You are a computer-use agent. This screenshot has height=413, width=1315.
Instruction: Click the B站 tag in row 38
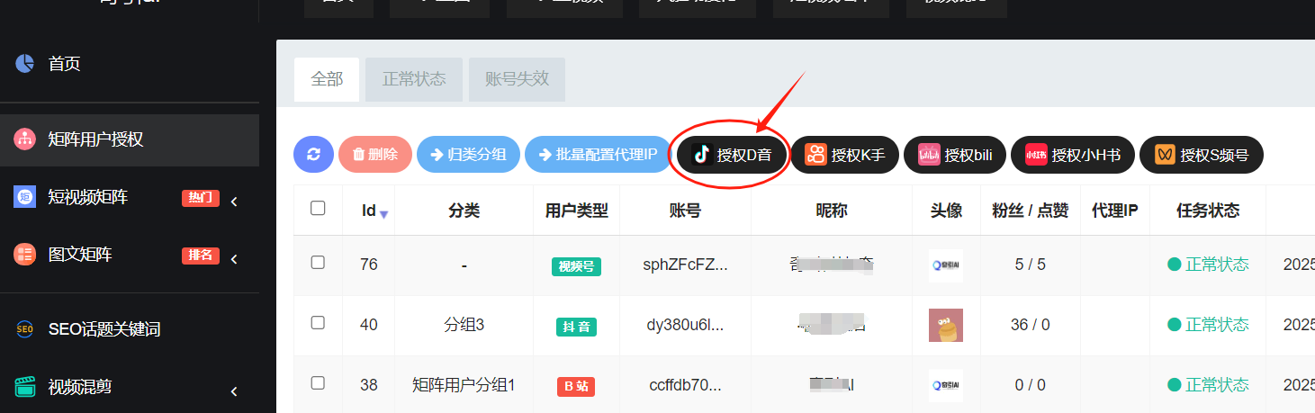click(576, 387)
